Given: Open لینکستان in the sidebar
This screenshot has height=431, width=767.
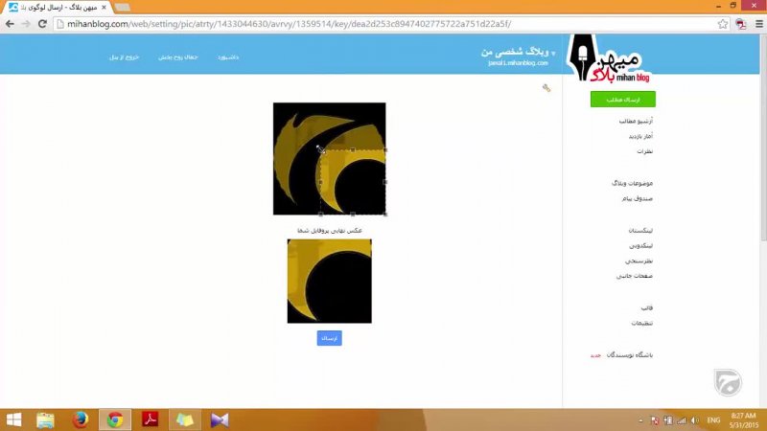Looking at the screenshot, I should (640, 230).
